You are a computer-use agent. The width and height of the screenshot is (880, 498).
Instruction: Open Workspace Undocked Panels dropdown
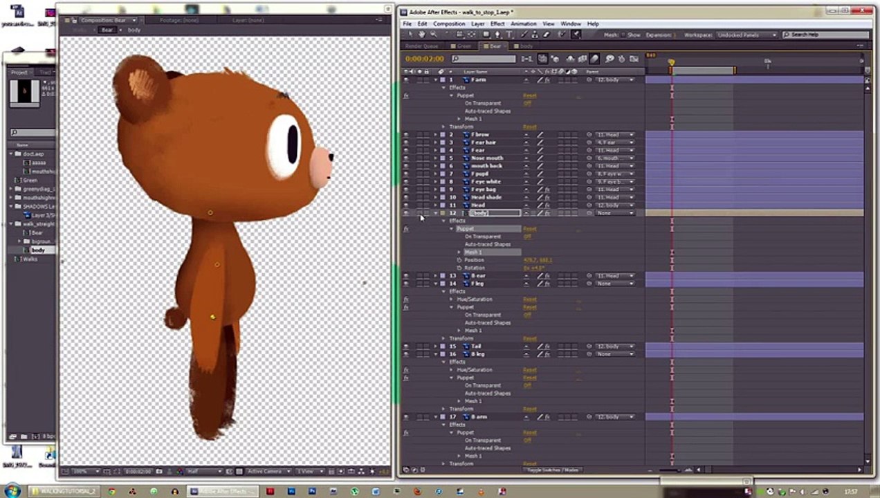coord(747,35)
